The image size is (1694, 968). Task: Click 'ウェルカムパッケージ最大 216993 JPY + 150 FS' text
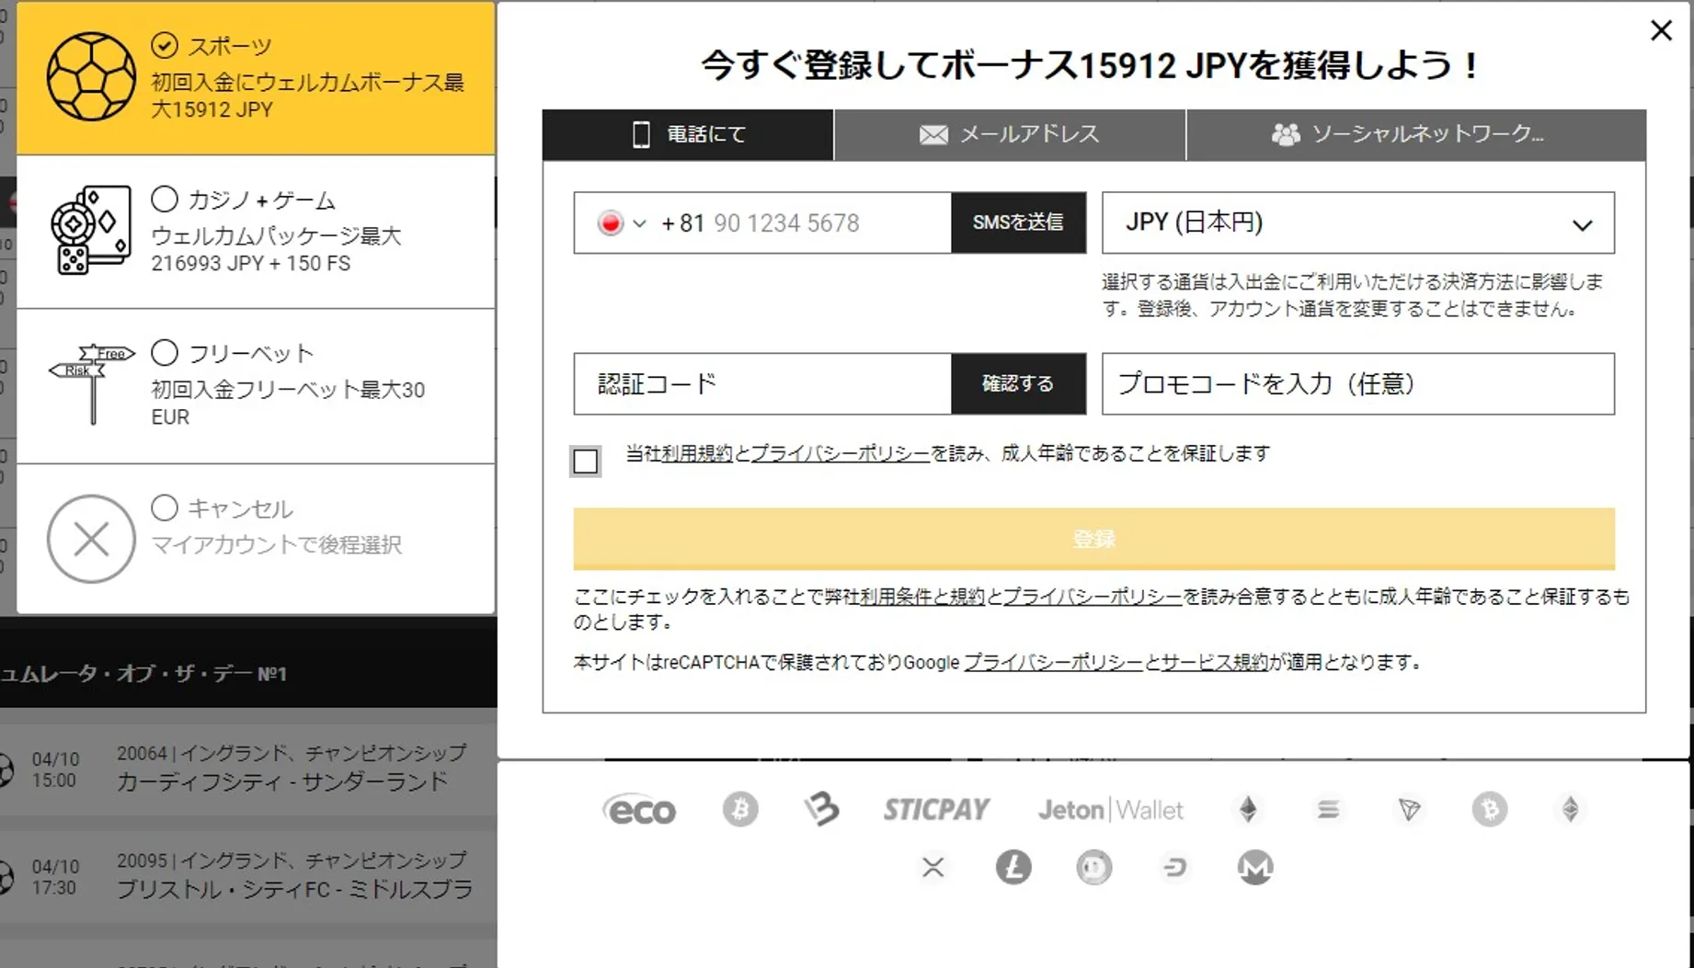click(276, 249)
